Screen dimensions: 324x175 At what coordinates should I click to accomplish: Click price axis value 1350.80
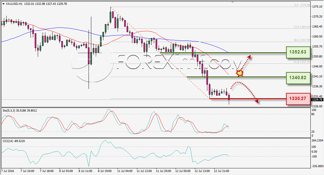pos(317,57)
